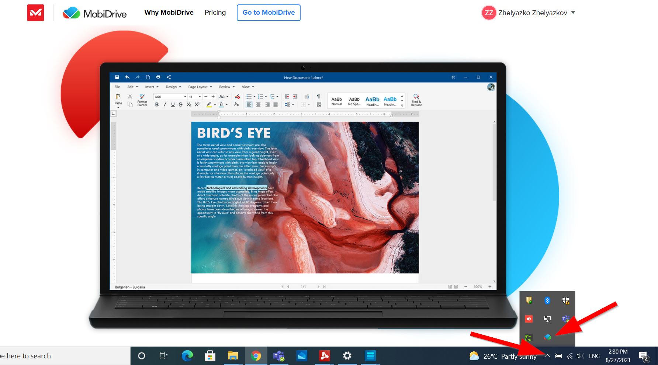Viewport: 658px width, 365px height.
Task: Click the locked monitor icon in hidden tray
Action: tap(547, 319)
